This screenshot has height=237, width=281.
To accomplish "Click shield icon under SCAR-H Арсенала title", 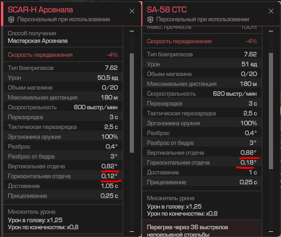I will point(11,20).
